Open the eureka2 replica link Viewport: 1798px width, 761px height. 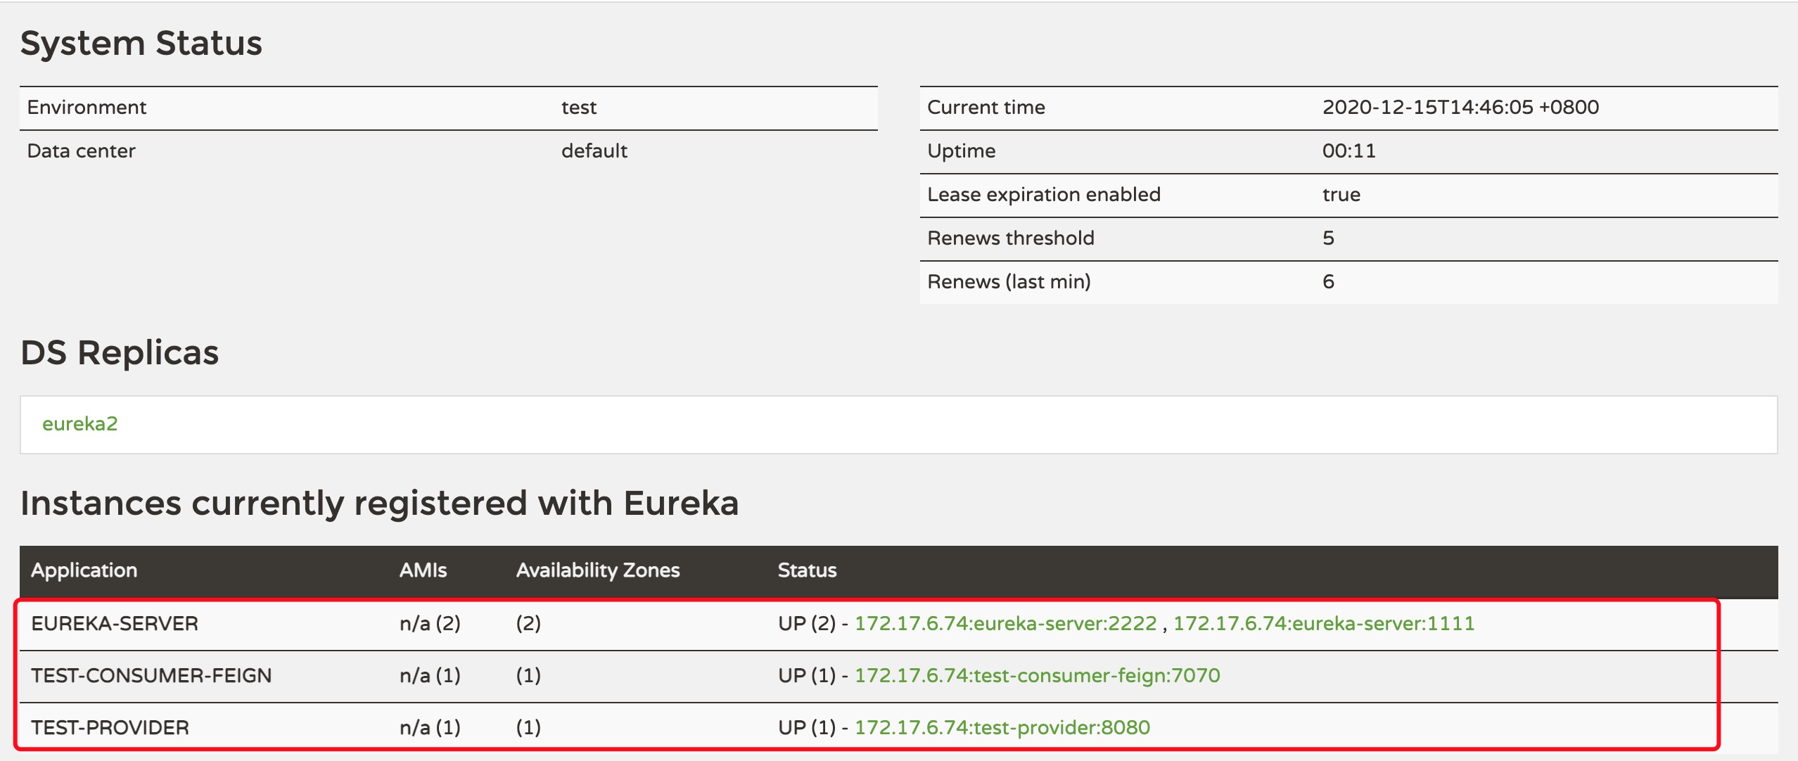coord(79,423)
